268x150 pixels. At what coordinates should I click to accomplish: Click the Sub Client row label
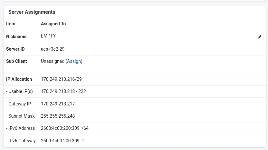click(x=16, y=61)
